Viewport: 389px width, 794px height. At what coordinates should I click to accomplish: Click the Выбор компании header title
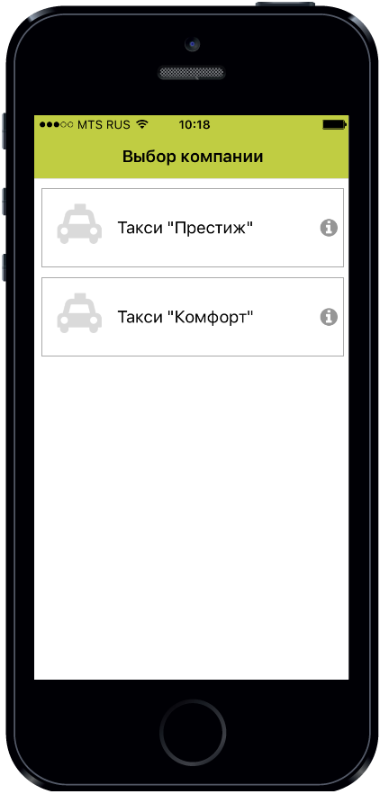(x=193, y=156)
